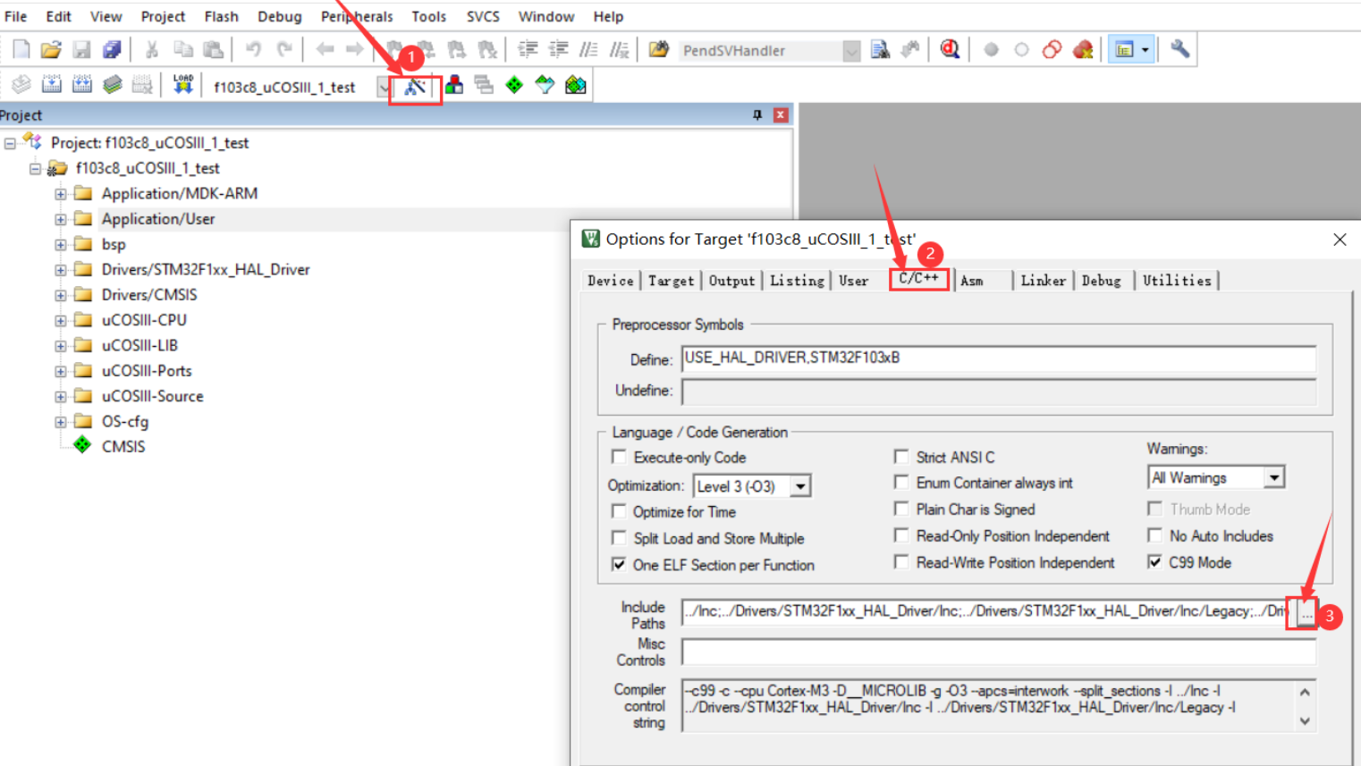The width and height of the screenshot is (1361, 766).
Task: Open the PendSVHandler find dropdown
Action: (x=851, y=51)
